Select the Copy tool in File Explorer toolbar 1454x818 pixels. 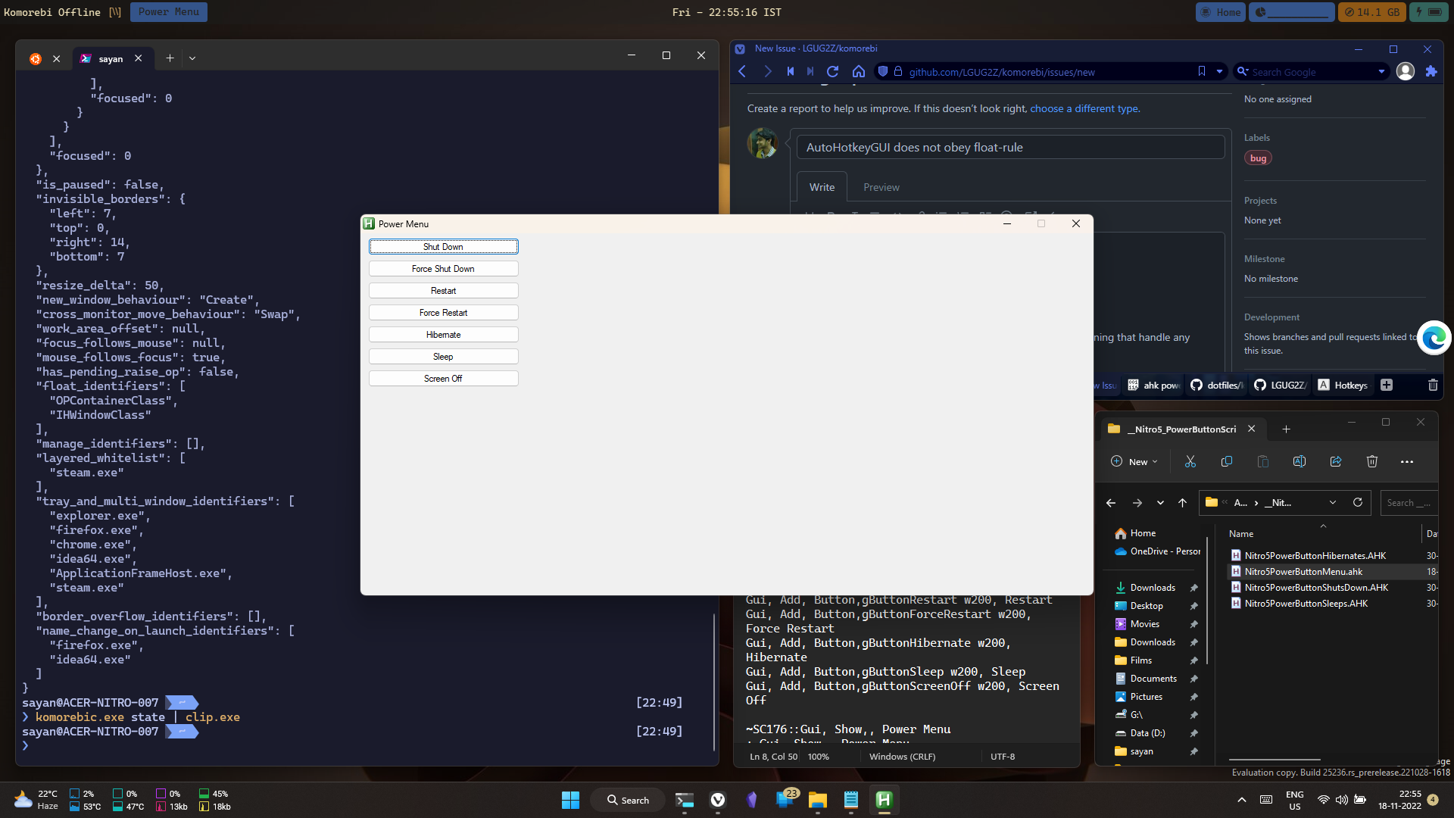[x=1227, y=461]
